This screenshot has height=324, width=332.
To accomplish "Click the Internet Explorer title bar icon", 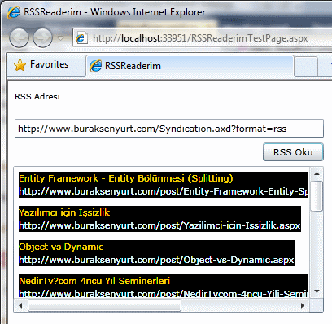I will tap(14, 12).
